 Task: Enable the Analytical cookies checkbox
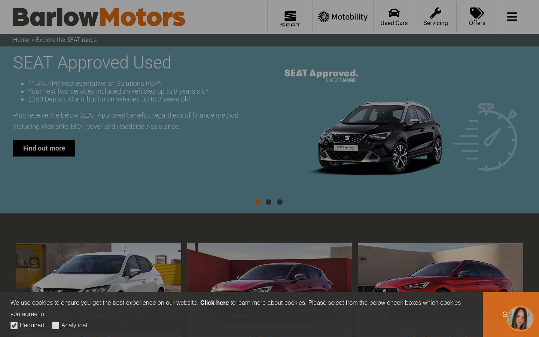point(55,325)
